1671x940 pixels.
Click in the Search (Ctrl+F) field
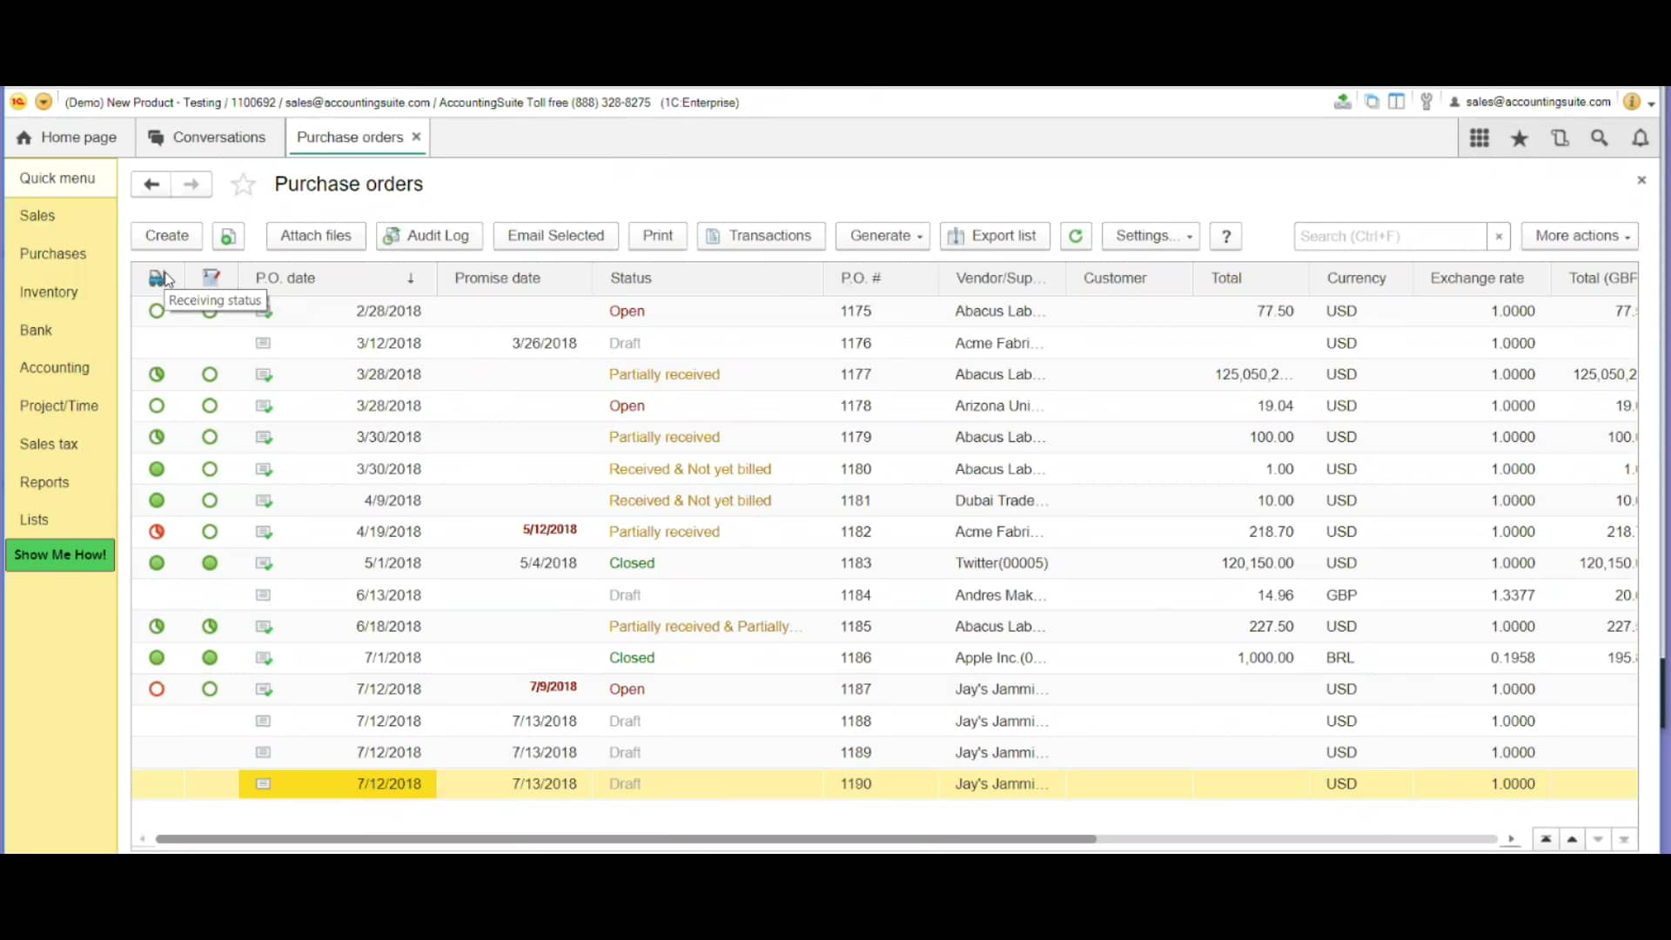coord(1390,236)
